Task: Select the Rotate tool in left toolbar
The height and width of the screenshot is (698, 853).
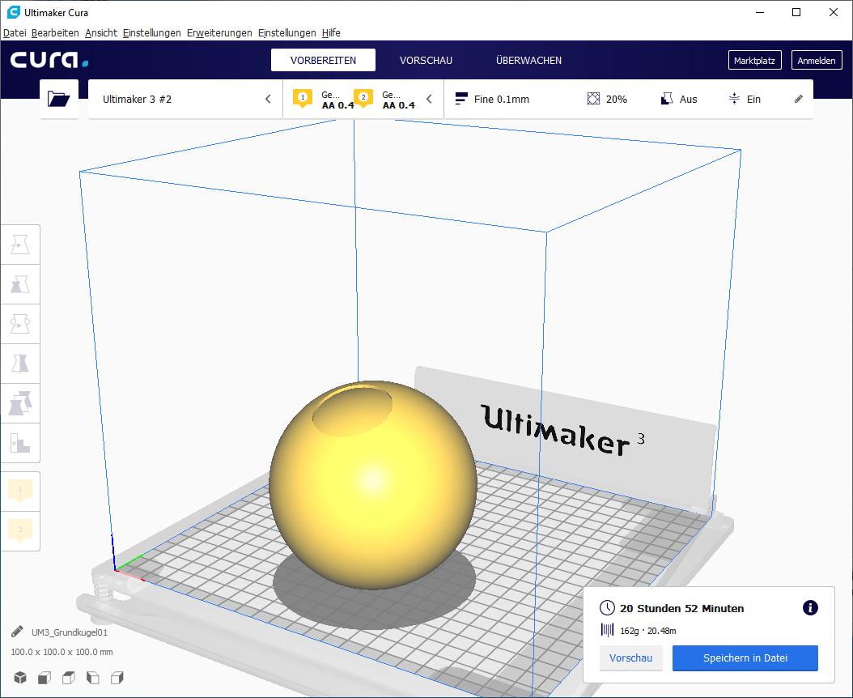Action: click(20, 324)
